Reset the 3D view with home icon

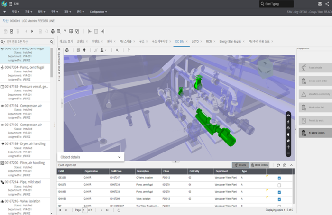tap(288, 141)
